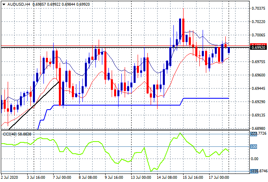Select the low price value 0.69844

point(68,4)
